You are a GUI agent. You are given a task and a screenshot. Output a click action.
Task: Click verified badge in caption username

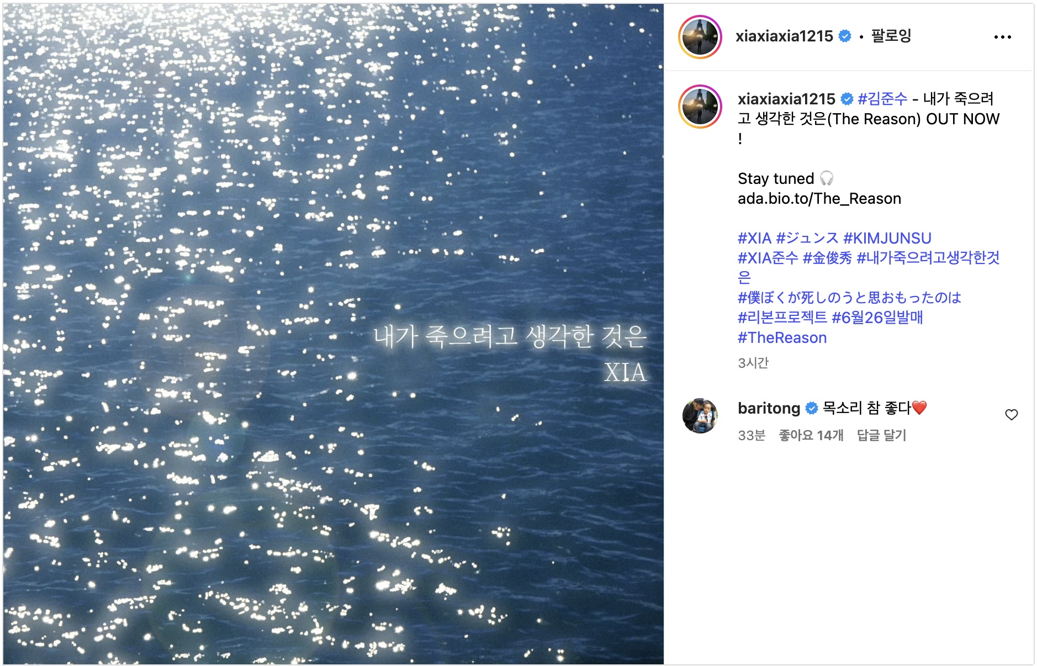pyautogui.click(x=846, y=99)
